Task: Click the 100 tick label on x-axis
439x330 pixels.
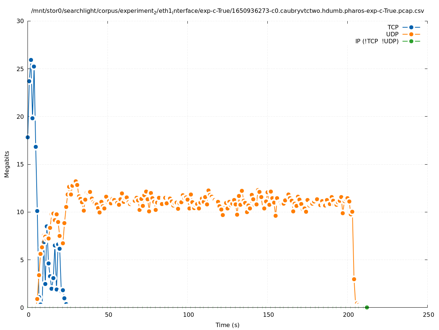Action: coord(188,315)
